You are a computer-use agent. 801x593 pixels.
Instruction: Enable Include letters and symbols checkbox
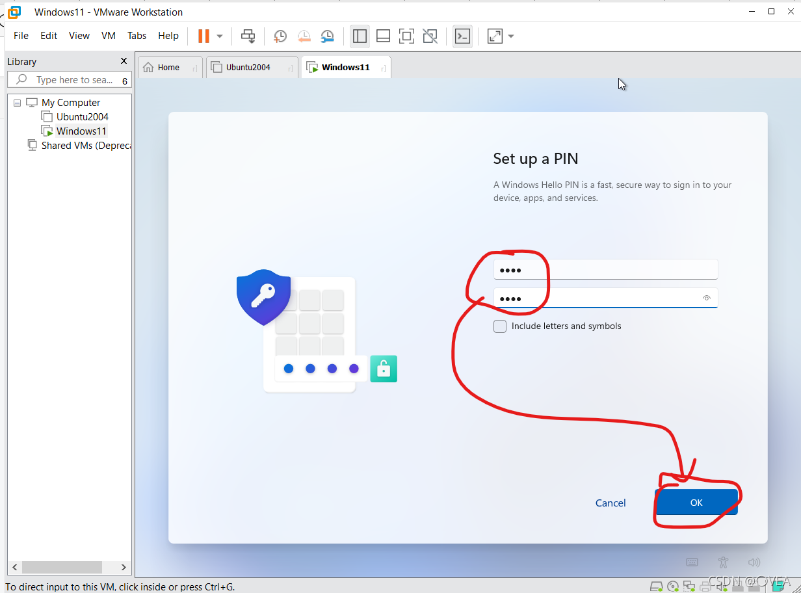[499, 326]
